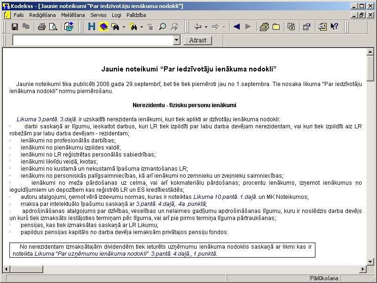Open the Serviss menu
Image resolution: width=377 pixels, height=283 pixels.
98,15
